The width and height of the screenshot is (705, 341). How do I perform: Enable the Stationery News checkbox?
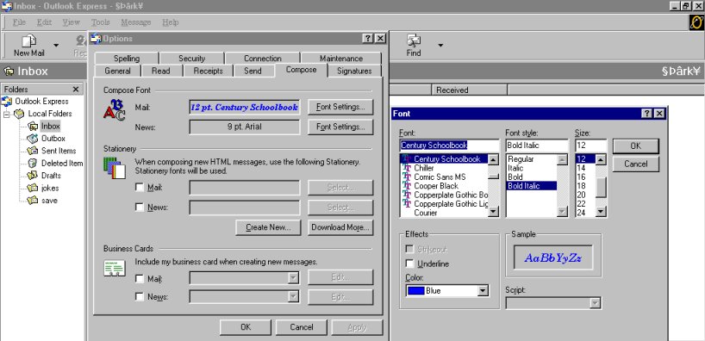coord(140,208)
